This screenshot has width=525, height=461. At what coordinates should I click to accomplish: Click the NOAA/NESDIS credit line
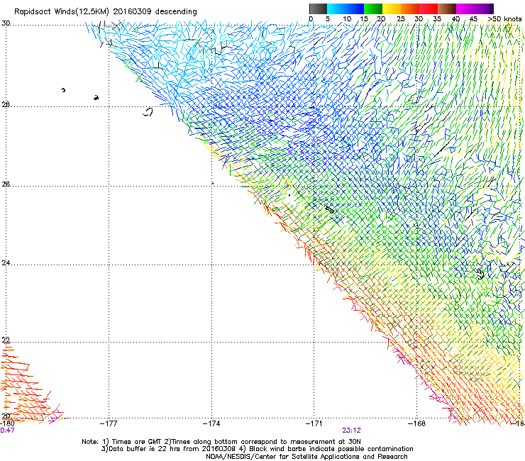point(306,457)
